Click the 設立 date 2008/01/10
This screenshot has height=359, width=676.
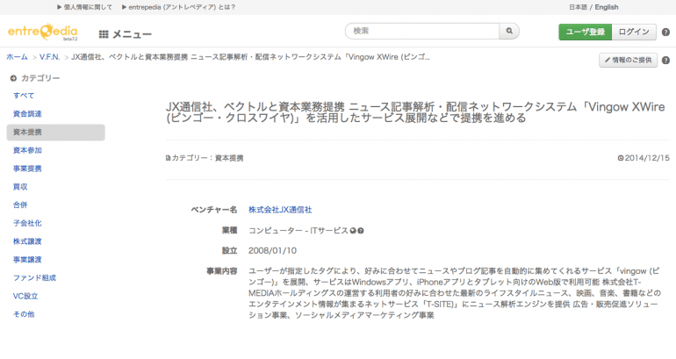point(272,251)
